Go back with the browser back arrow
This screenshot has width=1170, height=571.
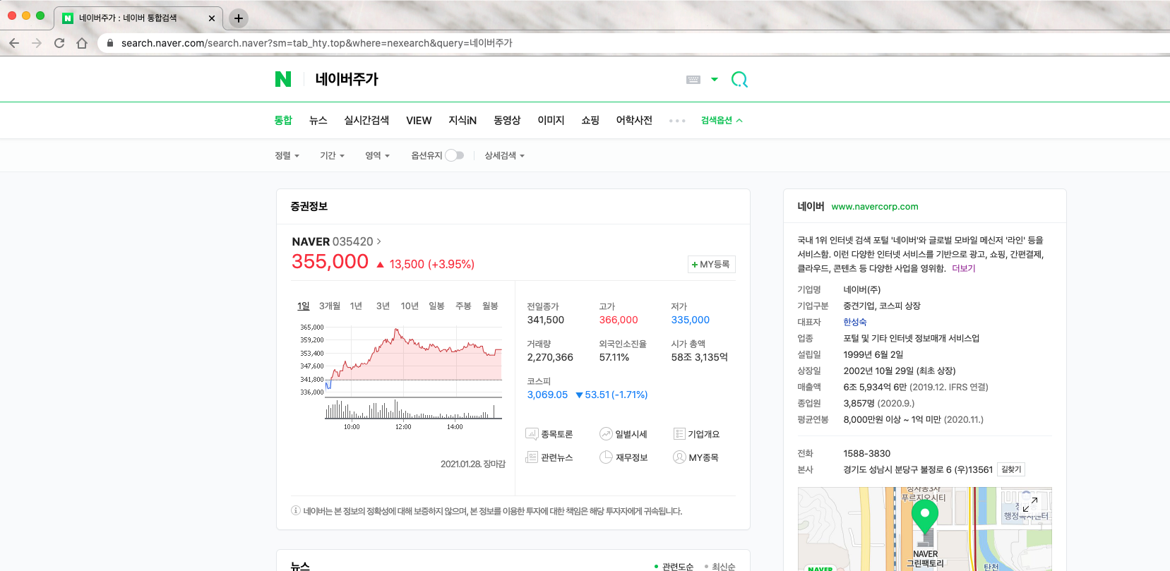14,43
